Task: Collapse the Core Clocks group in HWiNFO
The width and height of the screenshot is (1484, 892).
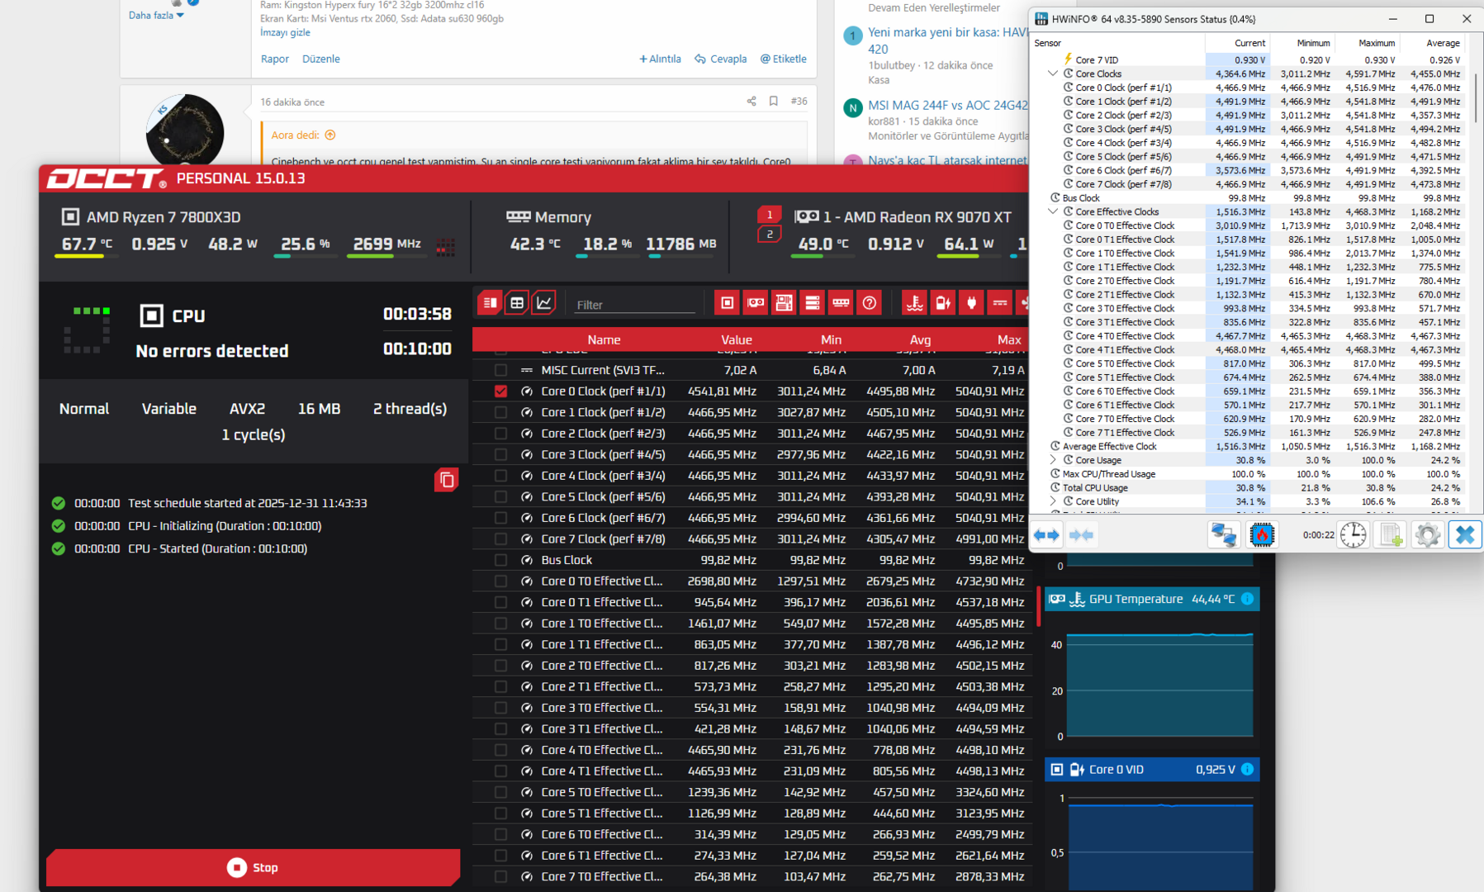Action: click(1053, 74)
